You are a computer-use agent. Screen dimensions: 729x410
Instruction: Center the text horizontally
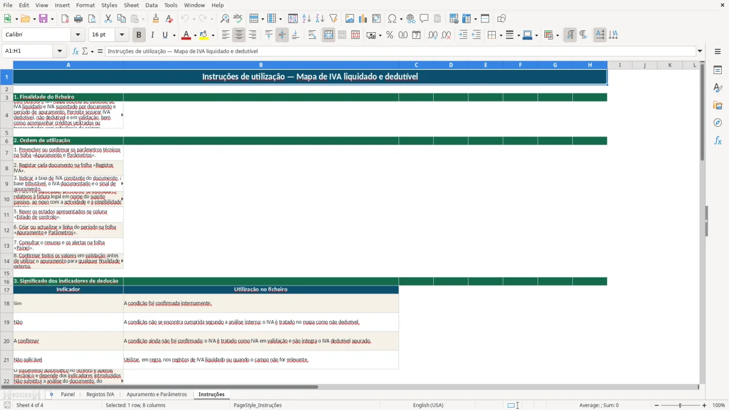239,35
